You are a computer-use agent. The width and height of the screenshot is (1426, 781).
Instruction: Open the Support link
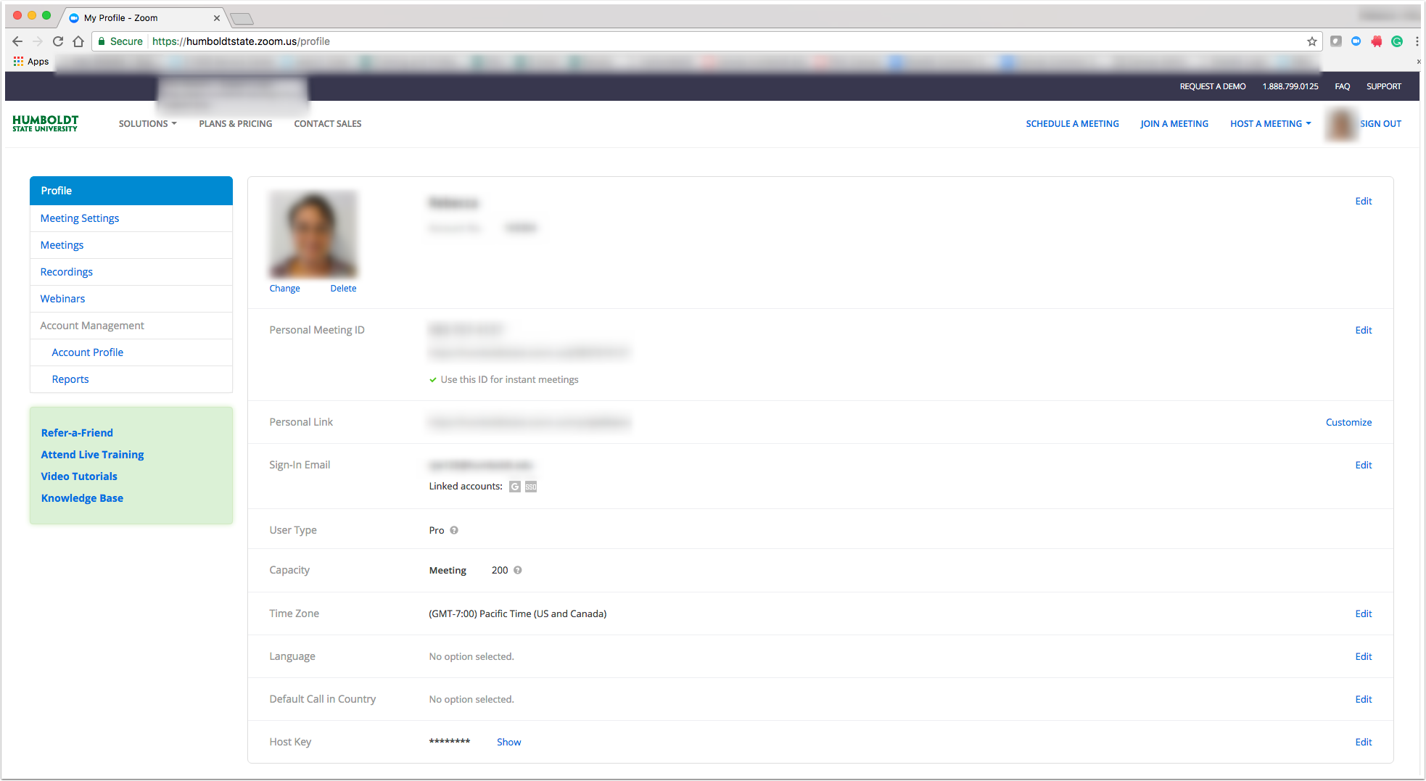click(x=1384, y=86)
